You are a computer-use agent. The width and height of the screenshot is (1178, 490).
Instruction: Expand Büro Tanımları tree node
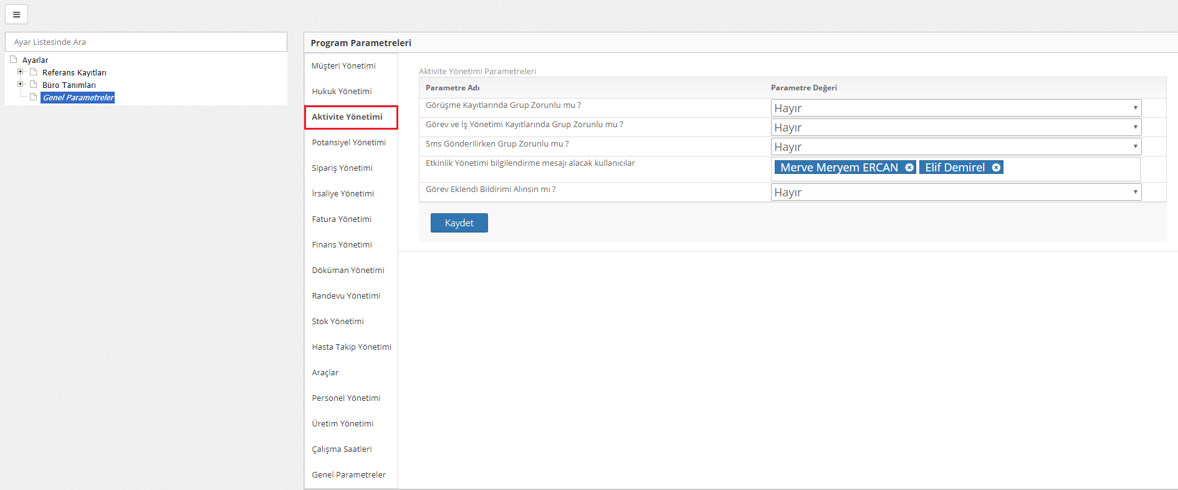(x=20, y=84)
